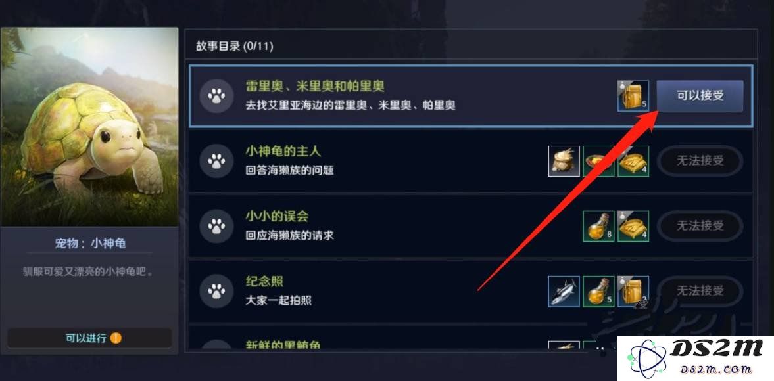
Task: Click the 可以接受 accept button
Action: coord(700,96)
